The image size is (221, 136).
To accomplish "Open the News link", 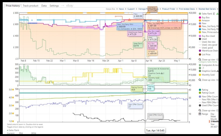I will click(121, 9).
